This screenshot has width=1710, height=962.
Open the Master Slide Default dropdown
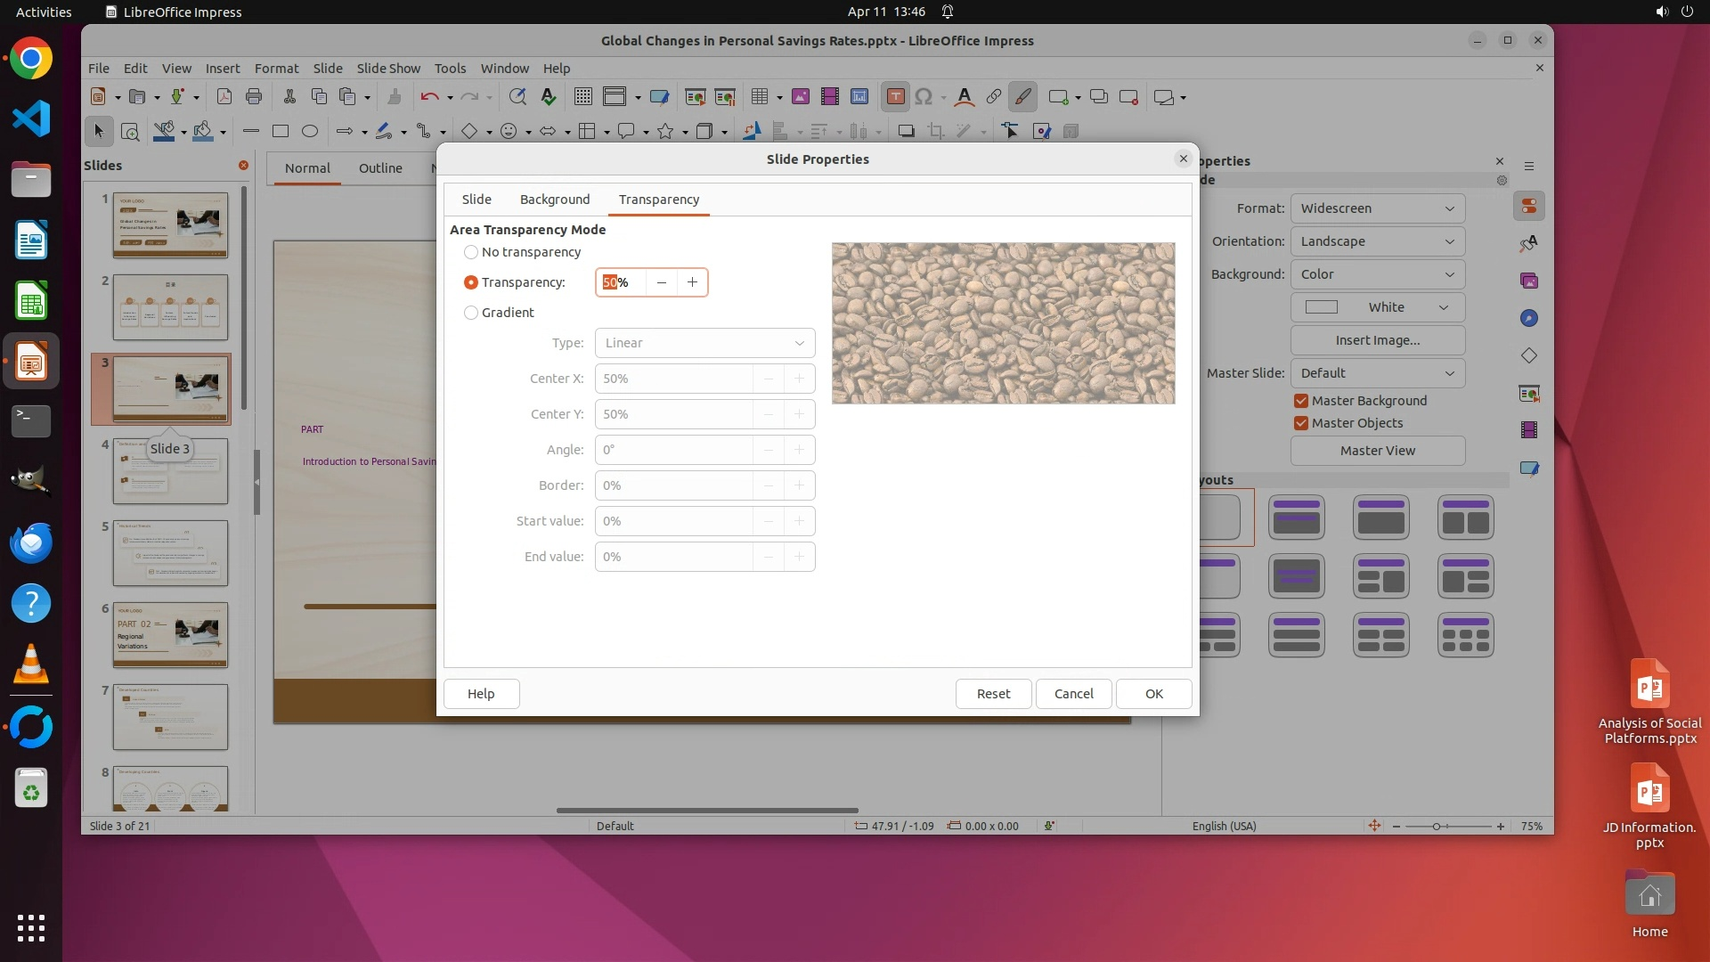pos(1377,373)
